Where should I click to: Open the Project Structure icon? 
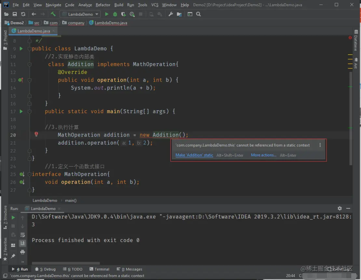pos(179,14)
